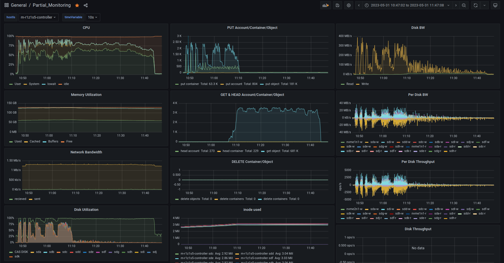Open the time range picker
The height and width of the screenshot is (263, 504).
coord(407,5)
